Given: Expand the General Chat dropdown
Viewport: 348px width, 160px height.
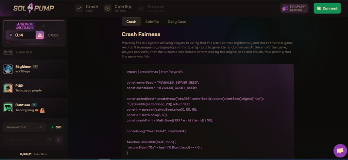Looking at the screenshot, I should coord(24,127).
